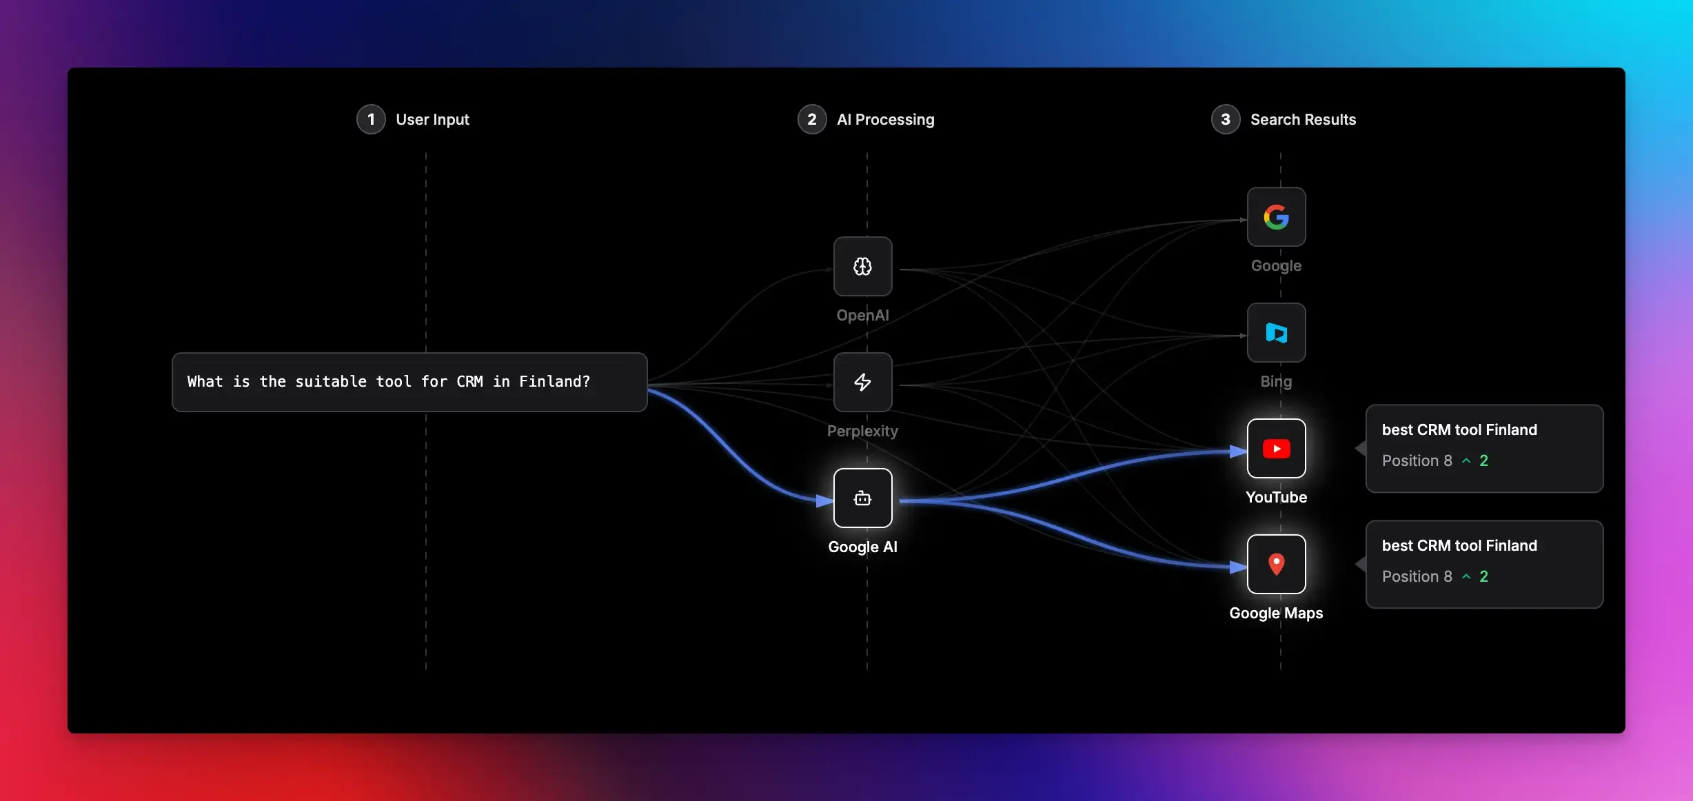The height and width of the screenshot is (801, 1693).
Task: Click the step 3 number badge
Action: tap(1226, 119)
